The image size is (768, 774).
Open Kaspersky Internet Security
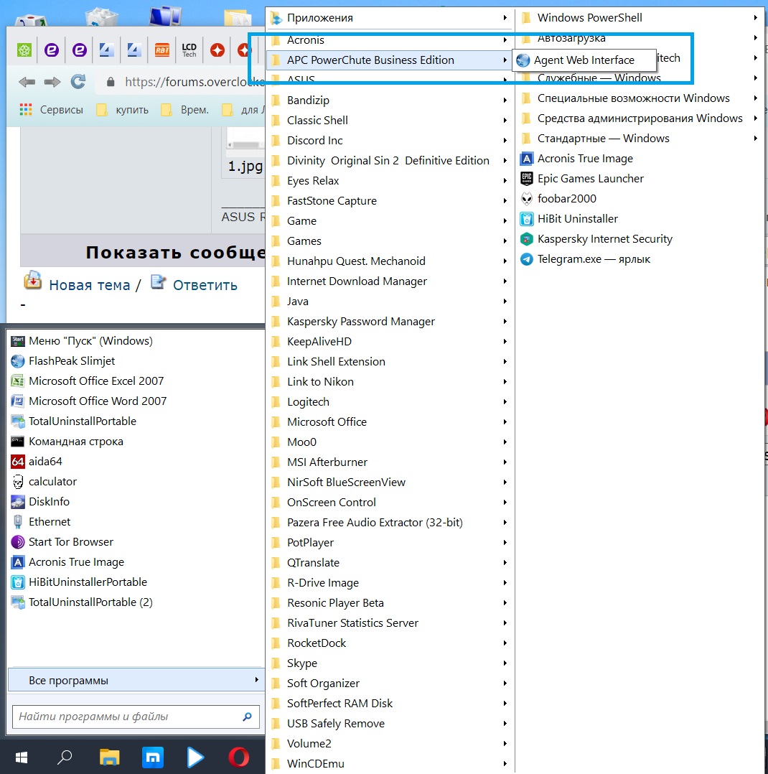click(596, 239)
